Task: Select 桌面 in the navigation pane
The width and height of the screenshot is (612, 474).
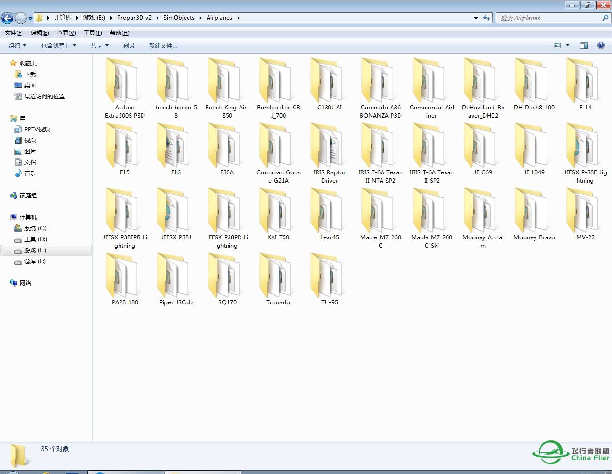Action: [x=30, y=85]
